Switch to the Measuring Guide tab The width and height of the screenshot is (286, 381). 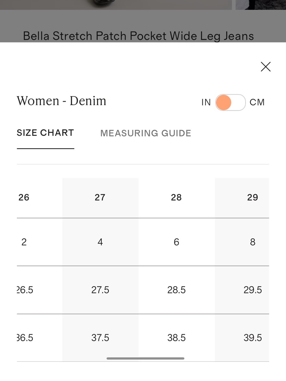(x=146, y=133)
